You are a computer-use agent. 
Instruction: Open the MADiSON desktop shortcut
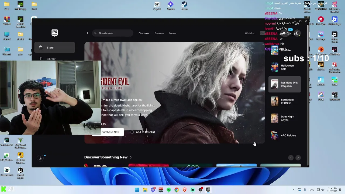pos(334,96)
